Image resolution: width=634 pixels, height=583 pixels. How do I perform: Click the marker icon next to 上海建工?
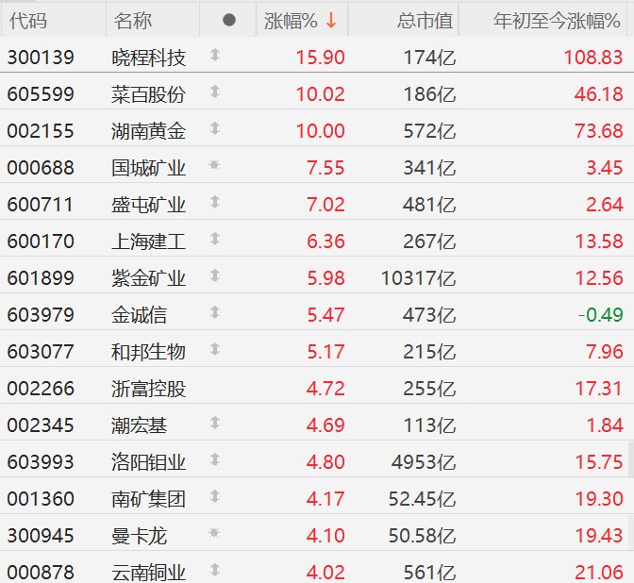pos(215,239)
